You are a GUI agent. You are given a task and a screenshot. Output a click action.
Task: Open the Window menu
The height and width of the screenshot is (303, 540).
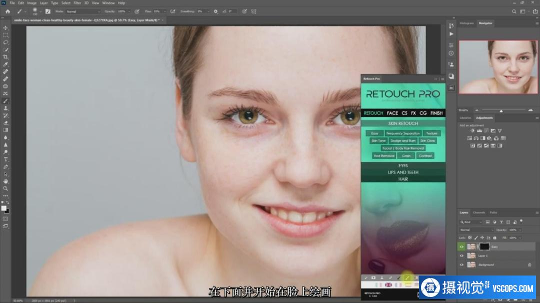108,3
